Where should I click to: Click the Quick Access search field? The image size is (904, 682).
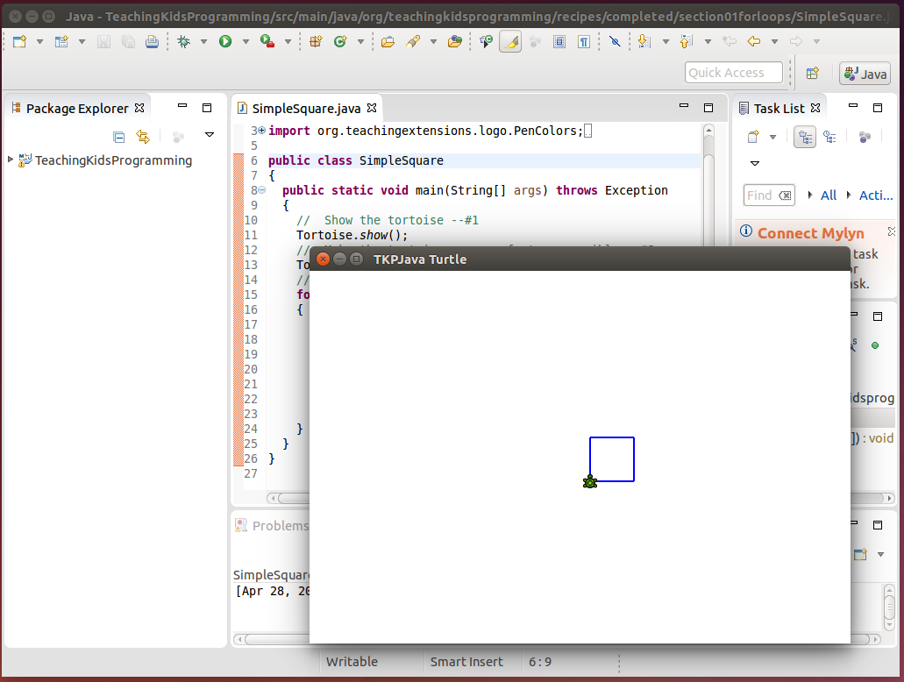(733, 73)
